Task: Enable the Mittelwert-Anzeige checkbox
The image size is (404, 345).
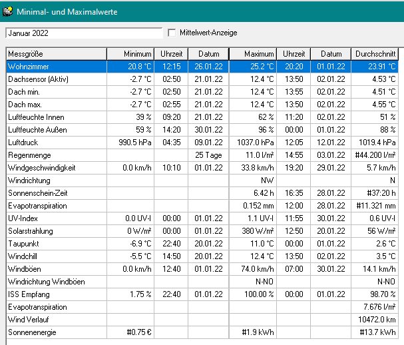Action: [x=172, y=33]
